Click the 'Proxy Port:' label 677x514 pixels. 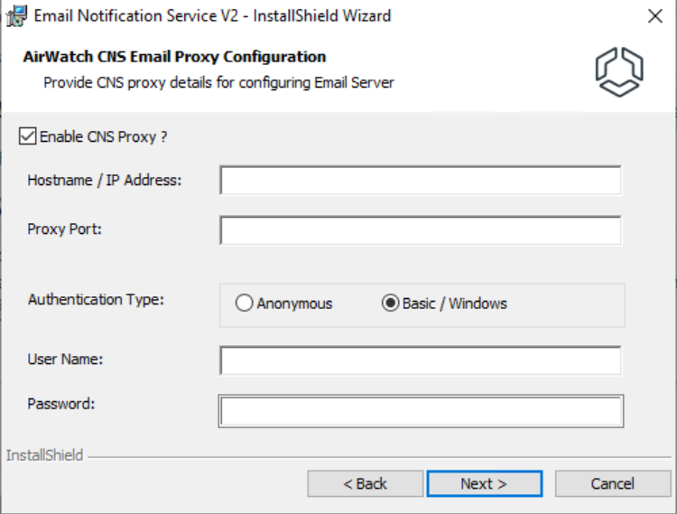[x=64, y=229]
